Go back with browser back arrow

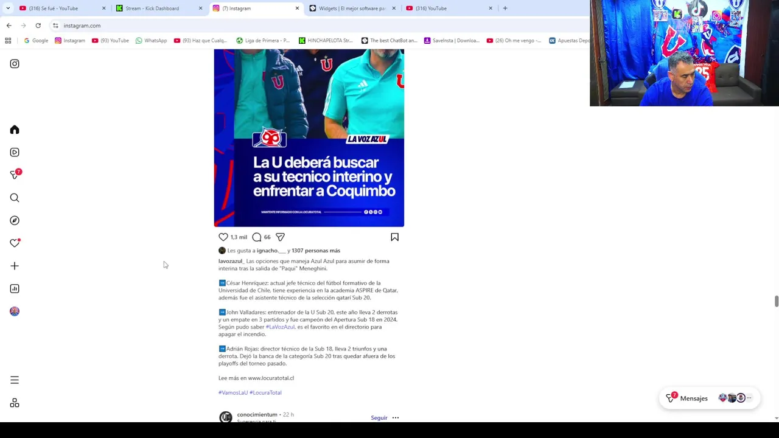point(9,26)
